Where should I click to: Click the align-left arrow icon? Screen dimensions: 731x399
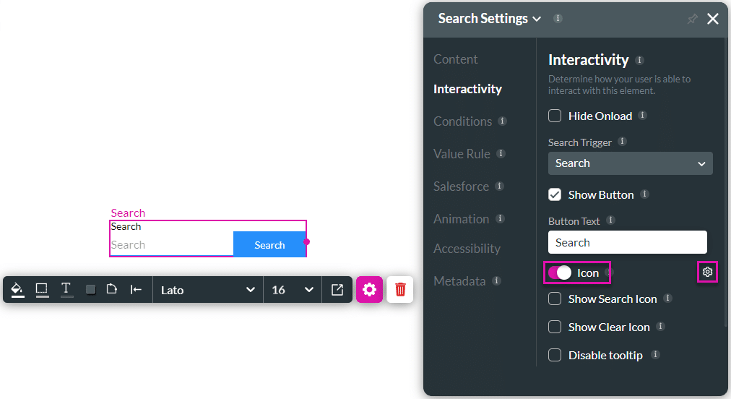coord(136,290)
